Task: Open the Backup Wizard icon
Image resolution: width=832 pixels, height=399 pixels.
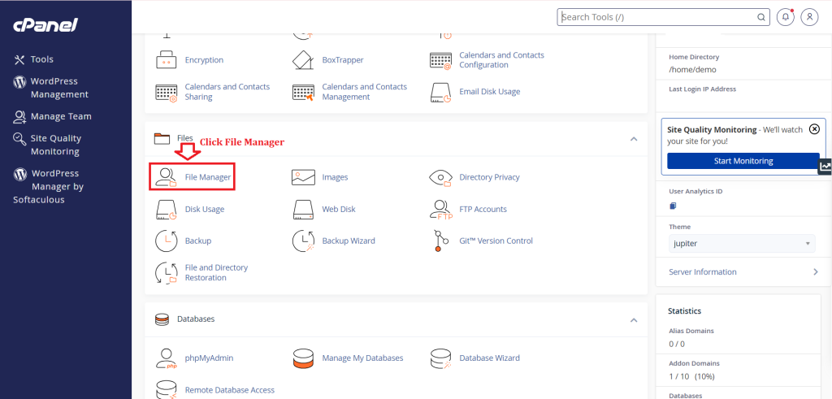Action: [x=304, y=241]
